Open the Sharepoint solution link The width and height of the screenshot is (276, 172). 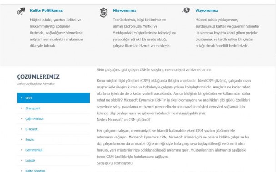[33, 108]
